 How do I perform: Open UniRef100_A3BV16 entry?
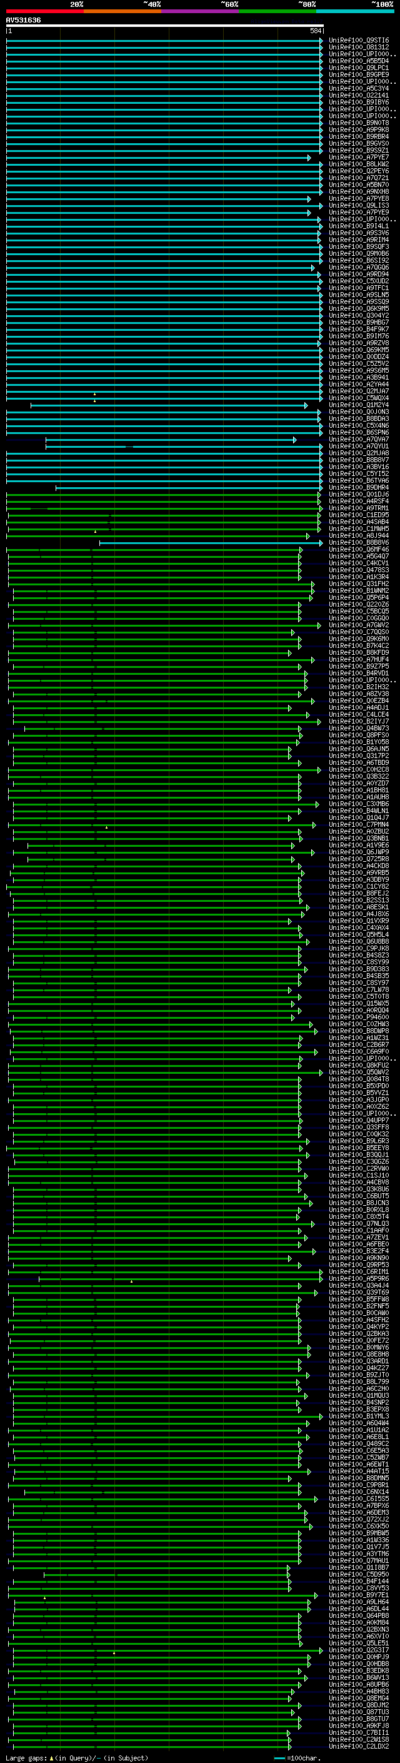359,467
